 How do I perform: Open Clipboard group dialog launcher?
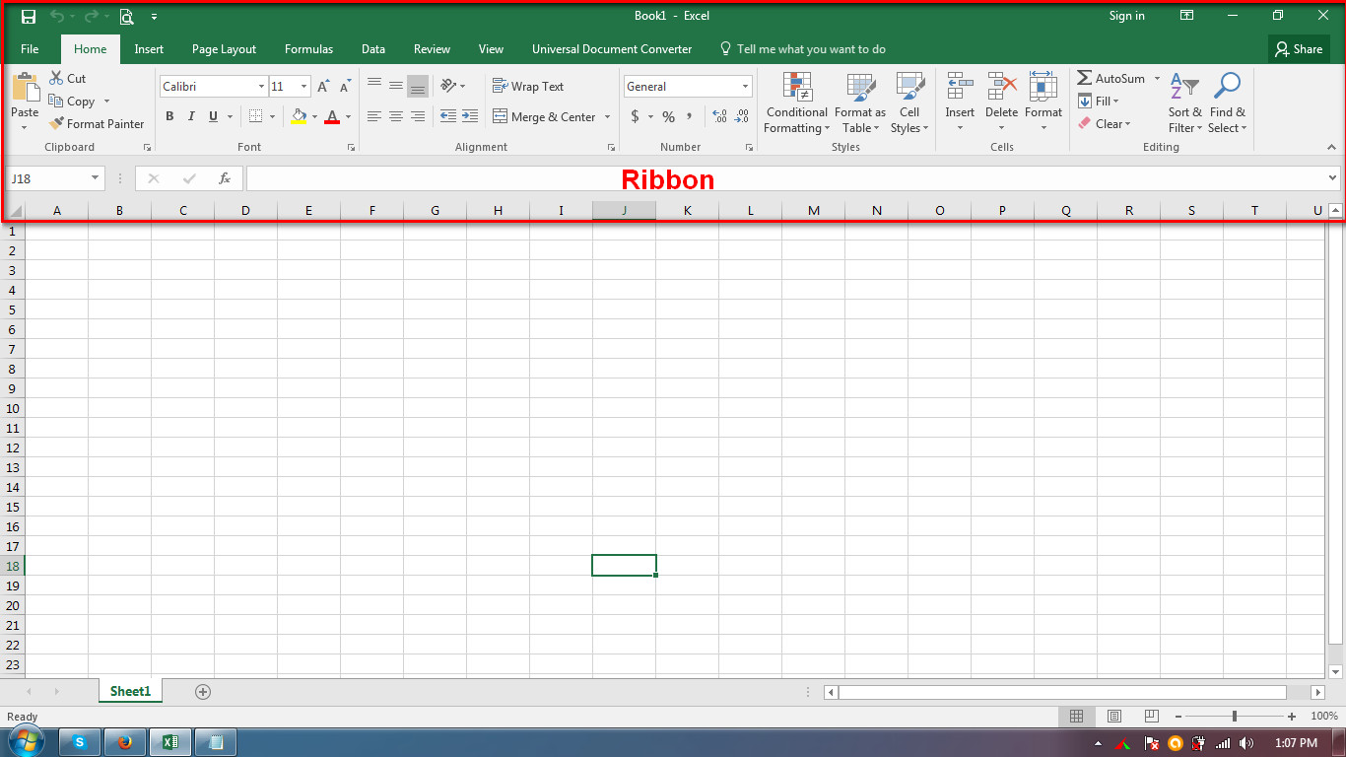147,147
